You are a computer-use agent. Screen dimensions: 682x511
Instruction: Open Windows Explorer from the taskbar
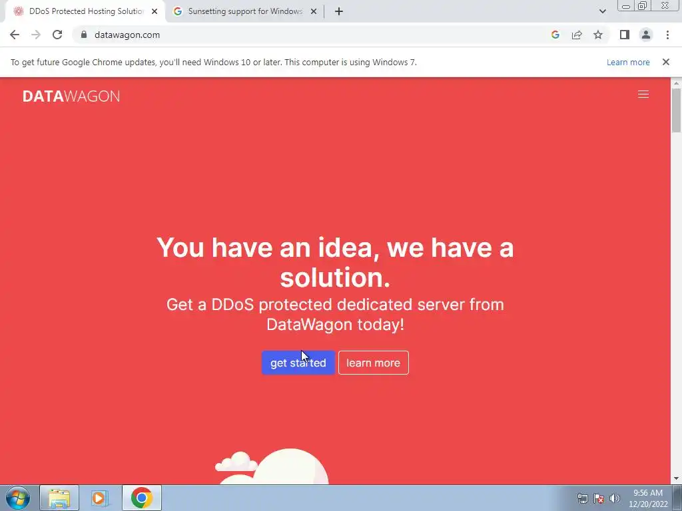point(59,498)
